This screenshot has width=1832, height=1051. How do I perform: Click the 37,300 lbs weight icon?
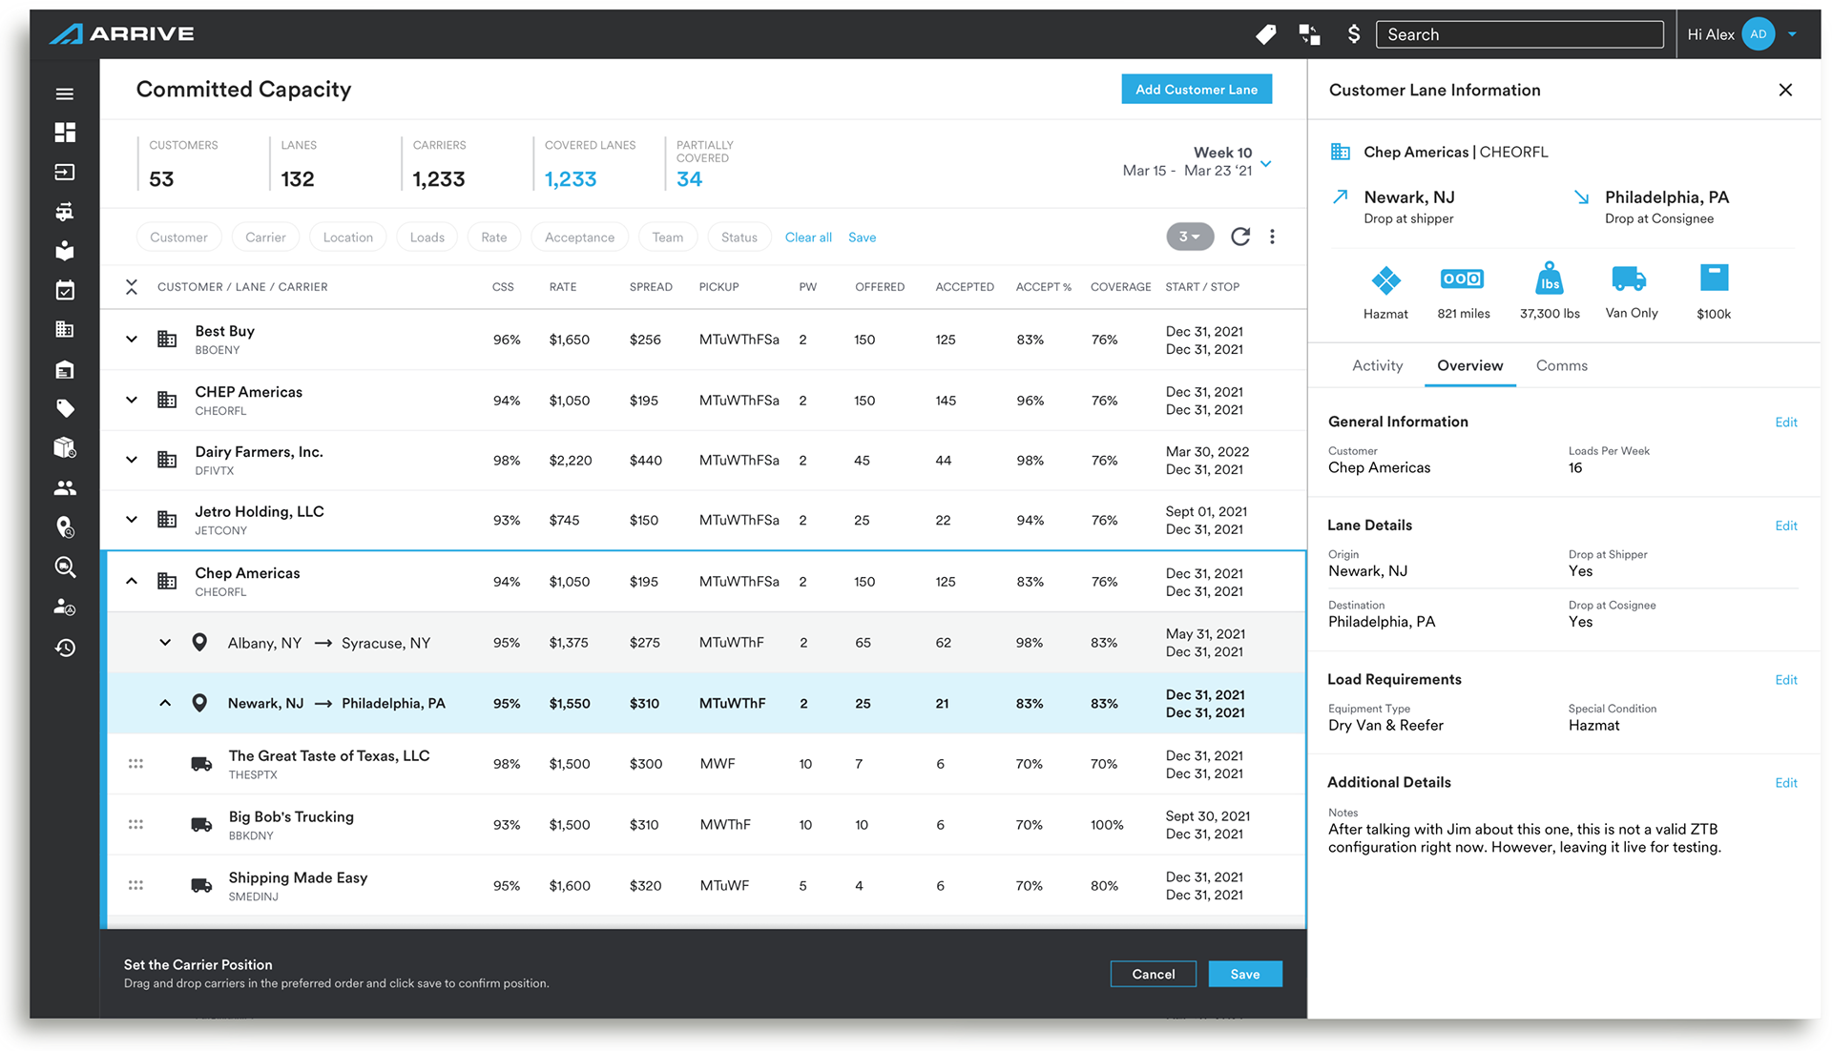point(1550,278)
